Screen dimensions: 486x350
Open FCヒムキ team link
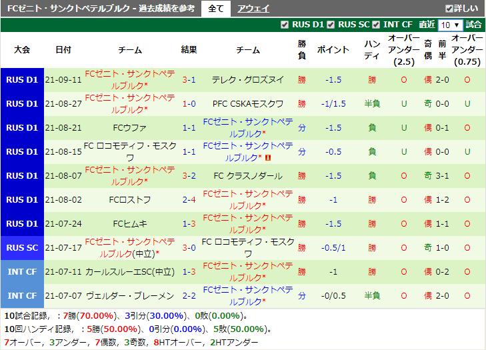(x=129, y=224)
